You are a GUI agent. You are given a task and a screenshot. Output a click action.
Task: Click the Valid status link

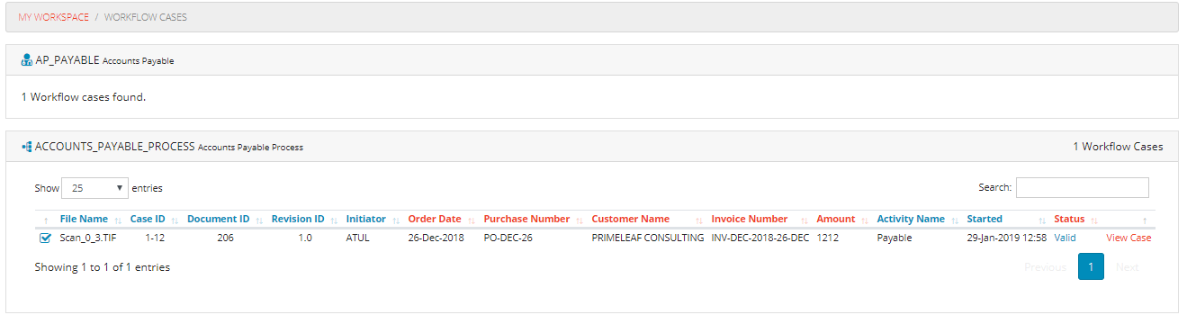pos(1066,238)
